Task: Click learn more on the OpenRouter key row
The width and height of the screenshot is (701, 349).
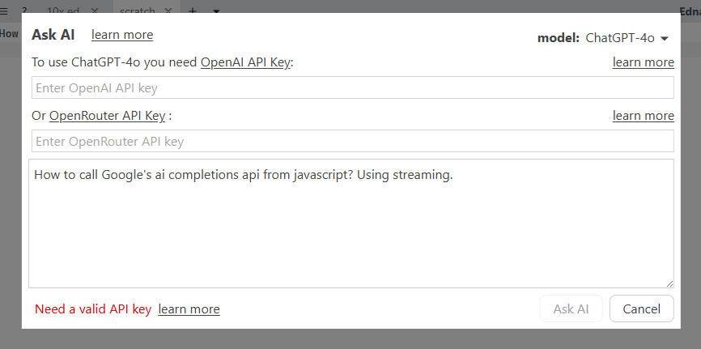Action: (643, 116)
